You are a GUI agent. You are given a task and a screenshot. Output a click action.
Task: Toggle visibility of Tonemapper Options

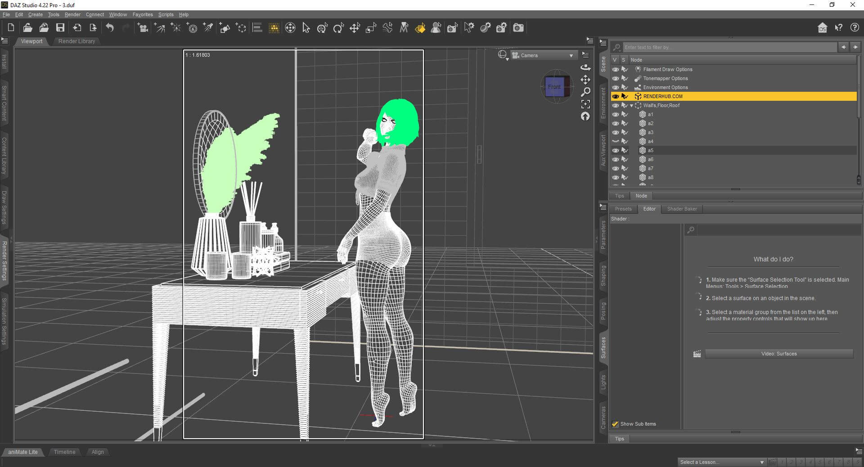(615, 78)
